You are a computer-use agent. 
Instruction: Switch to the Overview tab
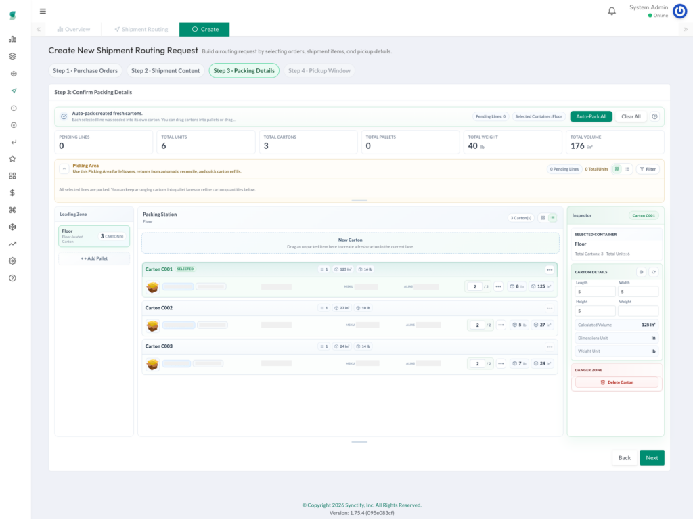click(x=74, y=30)
